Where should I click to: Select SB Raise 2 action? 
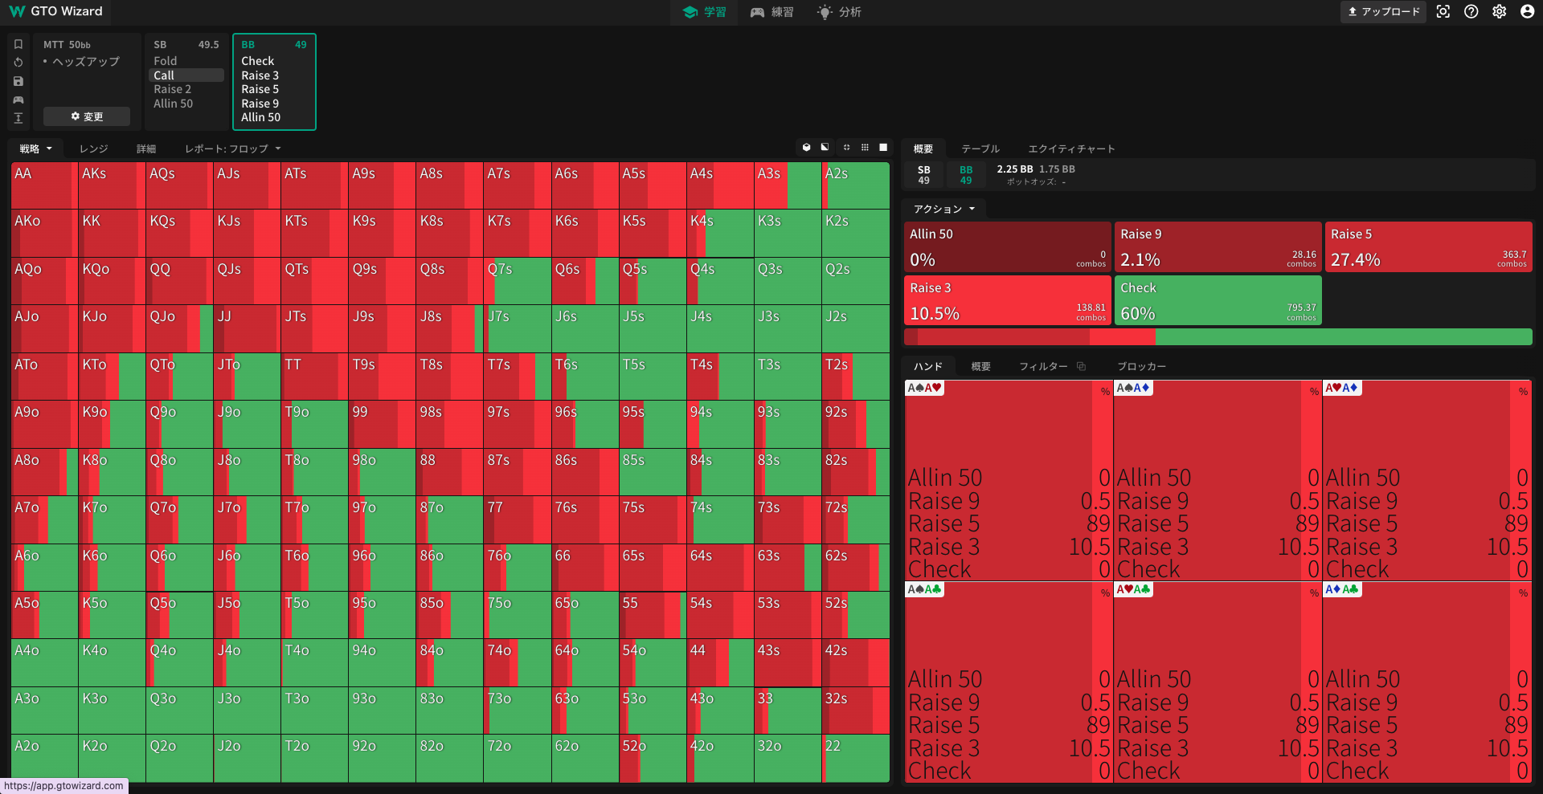[187, 89]
